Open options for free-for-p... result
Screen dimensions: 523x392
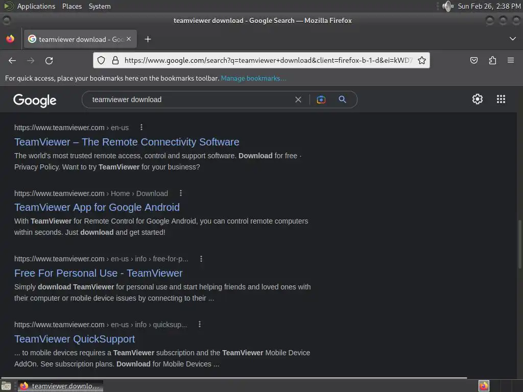click(x=201, y=259)
